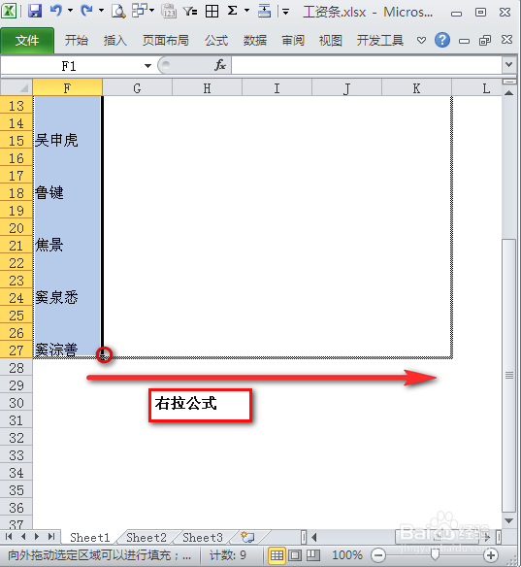Click the insert function fx button
Screen dimensions: 521x567
point(219,65)
